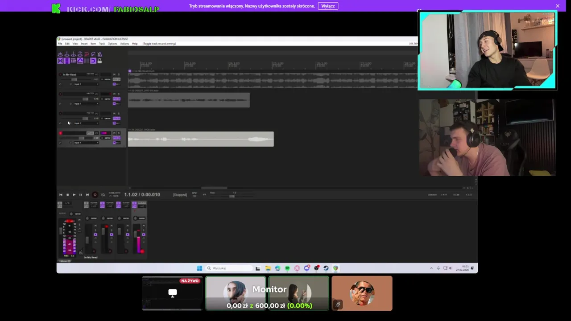
Task: Click the Open project toolbar icon
Action: pos(67,54)
